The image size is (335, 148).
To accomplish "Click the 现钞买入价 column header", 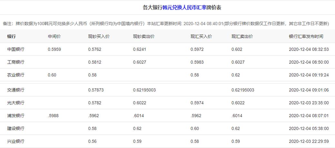I will 99,36.
